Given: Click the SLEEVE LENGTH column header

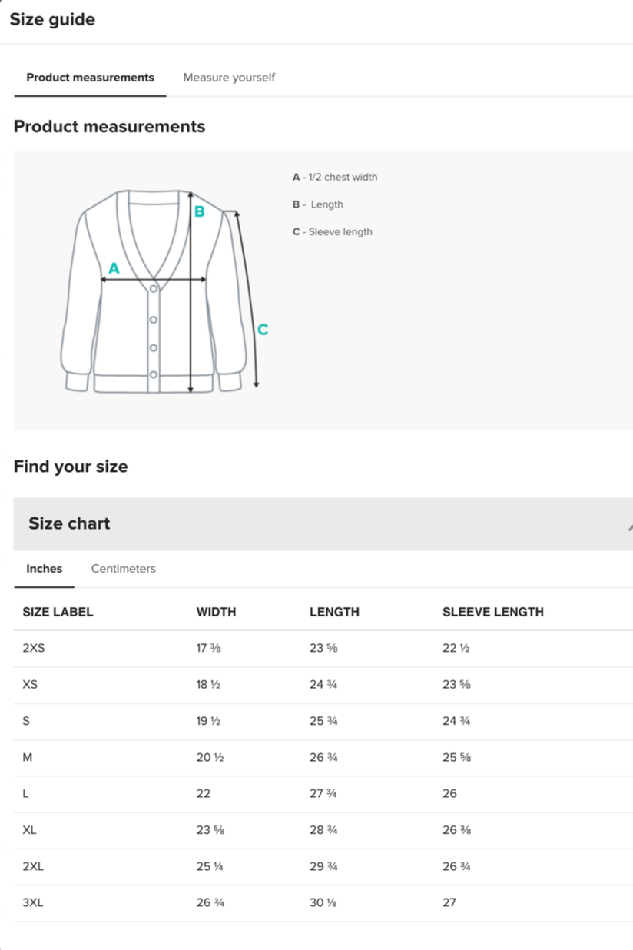Looking at the screenshot, I should click(493, 612).
